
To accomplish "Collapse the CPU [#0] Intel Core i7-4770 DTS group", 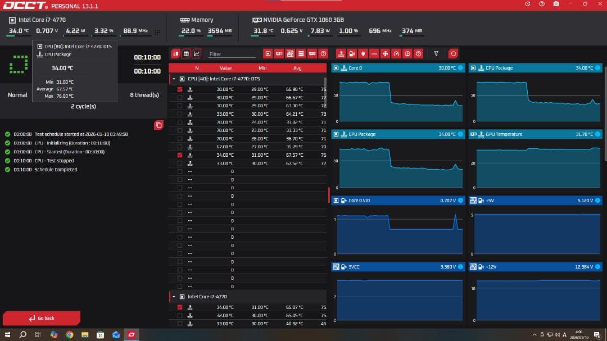I will pos(174,79).
